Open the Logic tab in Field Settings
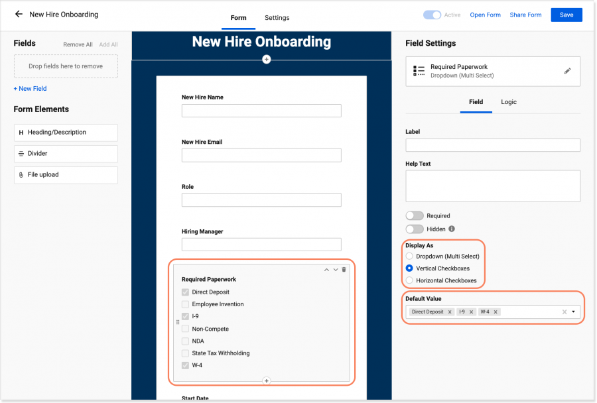This screenshot has height=403, width=597. tap(509, 102)
